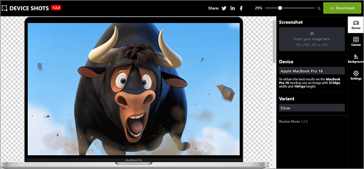This screenshot has height=169, width=364.
Task: Click the upload cloud icon in Screenshot box
Action: click(x=312, y=34)
